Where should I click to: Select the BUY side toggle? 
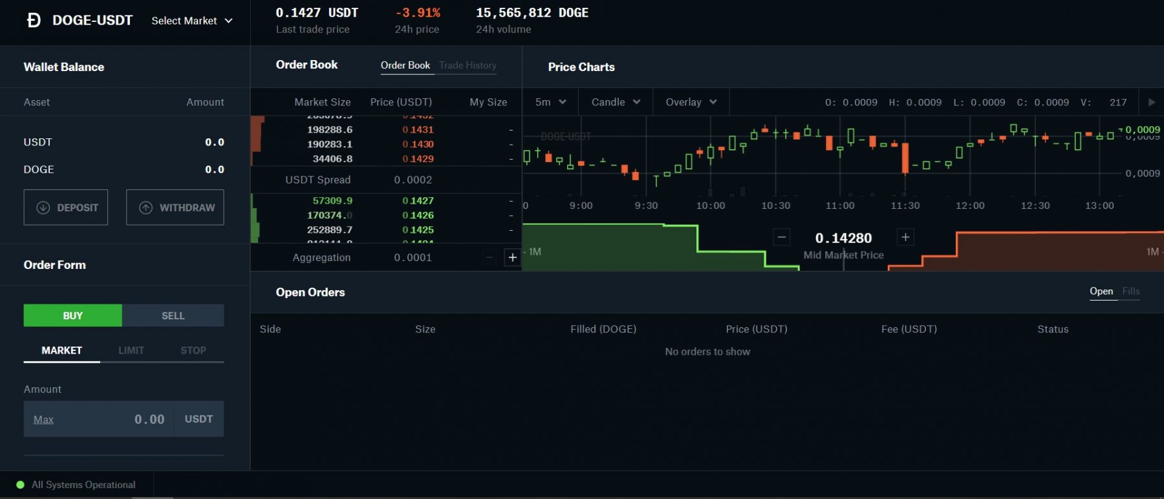[x=72, y=315]
